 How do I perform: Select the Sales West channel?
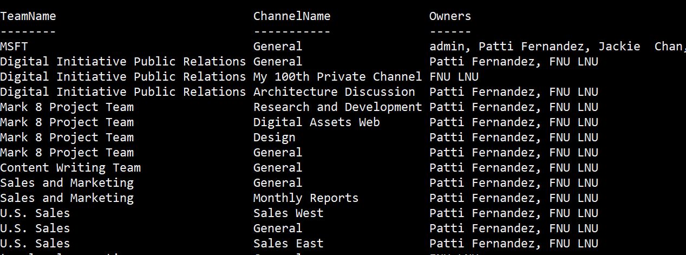tap(288, 213)
